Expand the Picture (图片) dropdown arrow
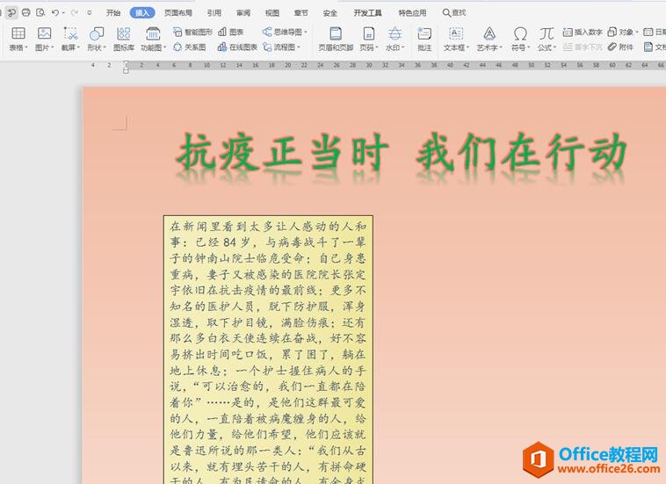 pos(52,47)
